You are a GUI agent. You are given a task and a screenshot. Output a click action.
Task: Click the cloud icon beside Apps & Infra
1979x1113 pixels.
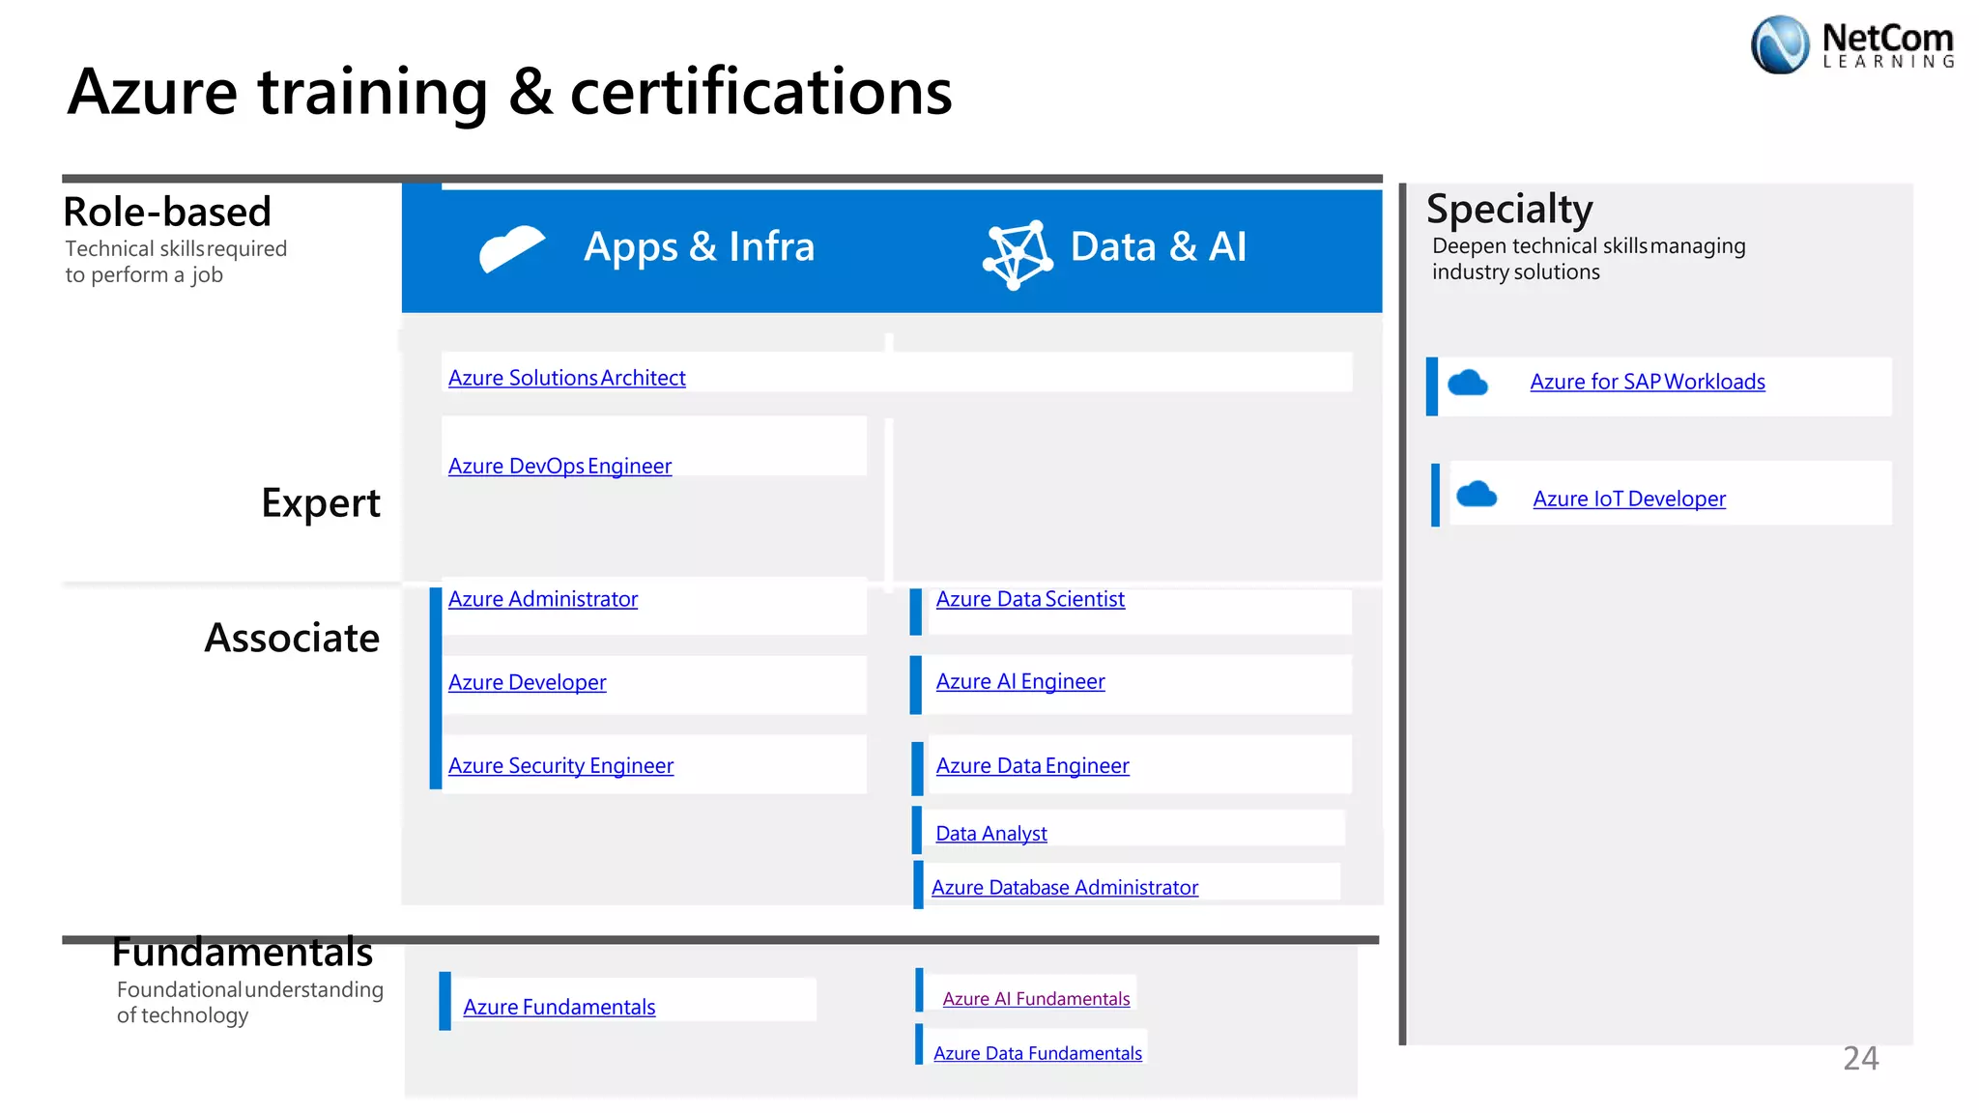coord(512,248)
